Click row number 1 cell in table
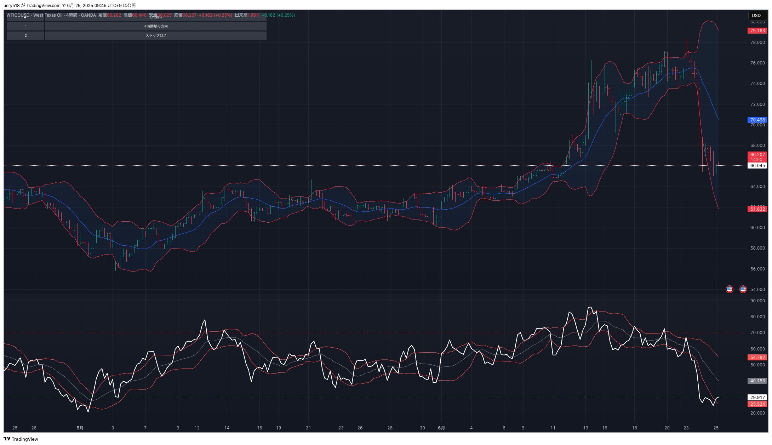The width and height of the screenshot is (772, 445). (x=25, y=26)
